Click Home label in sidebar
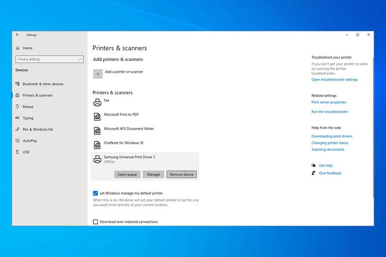The height and width of the screenshot is (257, 386). 27,48
